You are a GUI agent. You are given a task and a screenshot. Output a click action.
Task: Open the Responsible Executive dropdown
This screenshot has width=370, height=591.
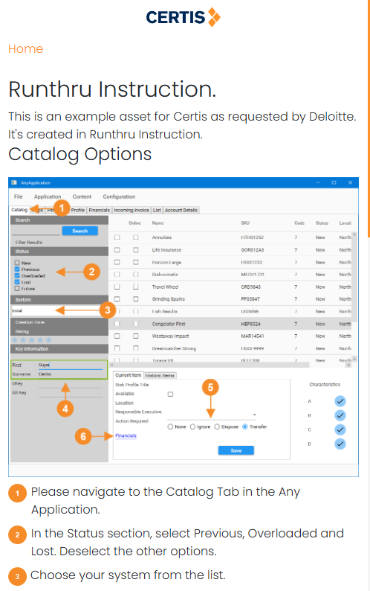click(x=212, y=415)
